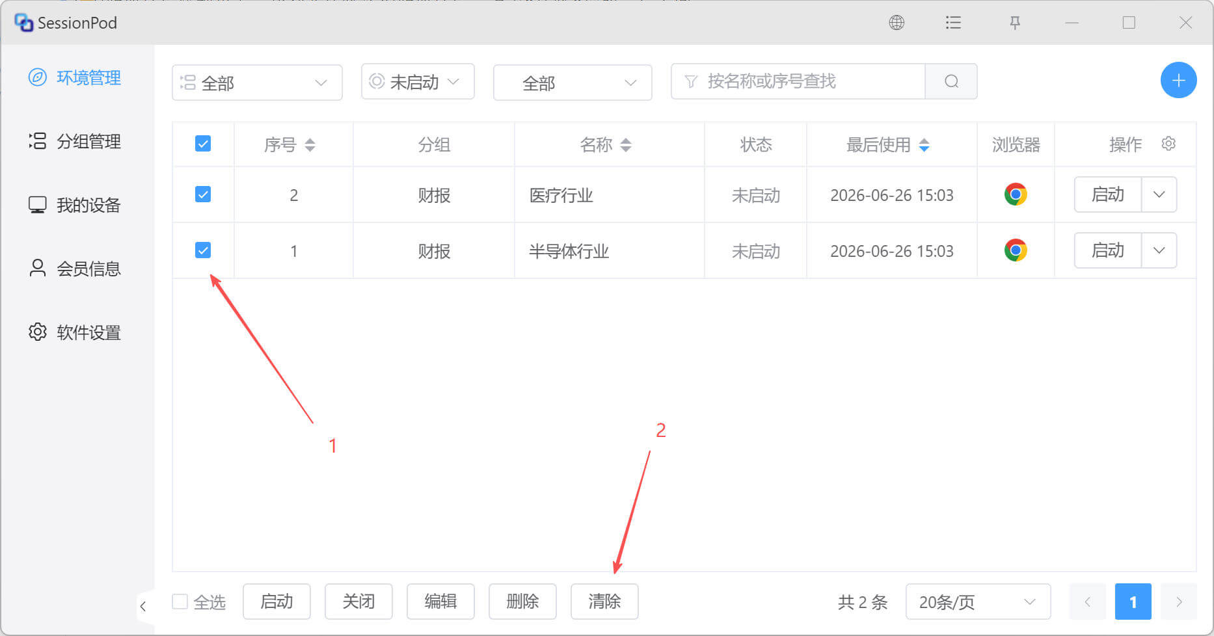This screenshot has width=1214, height=636.
Task: Click the bottom 关闭 button
Action: [358, 602]
